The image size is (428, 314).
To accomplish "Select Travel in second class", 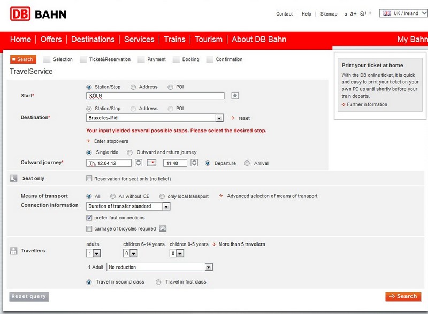I will [89, 282].
